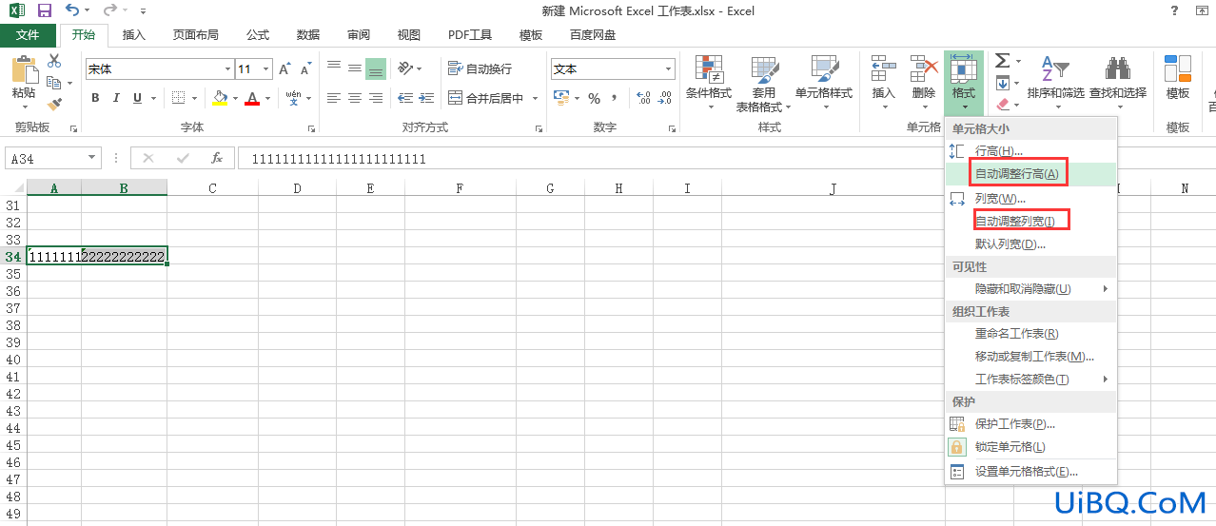Toggle Merge and Center (合并后居中)

tap(486, 98)
